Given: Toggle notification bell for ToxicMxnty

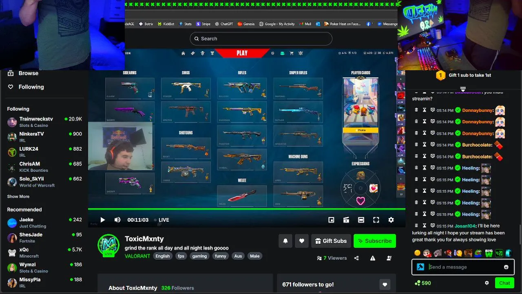Looking at the screenshot, I should (285, 241).
